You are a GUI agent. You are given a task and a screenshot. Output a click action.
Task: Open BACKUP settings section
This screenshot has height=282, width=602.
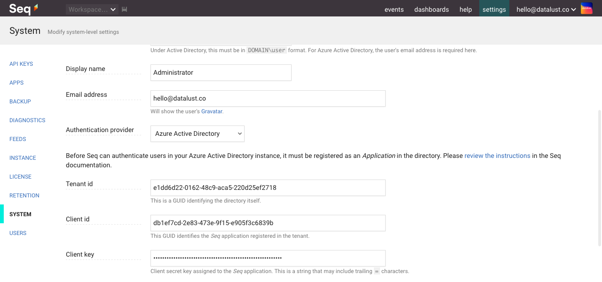20,102
